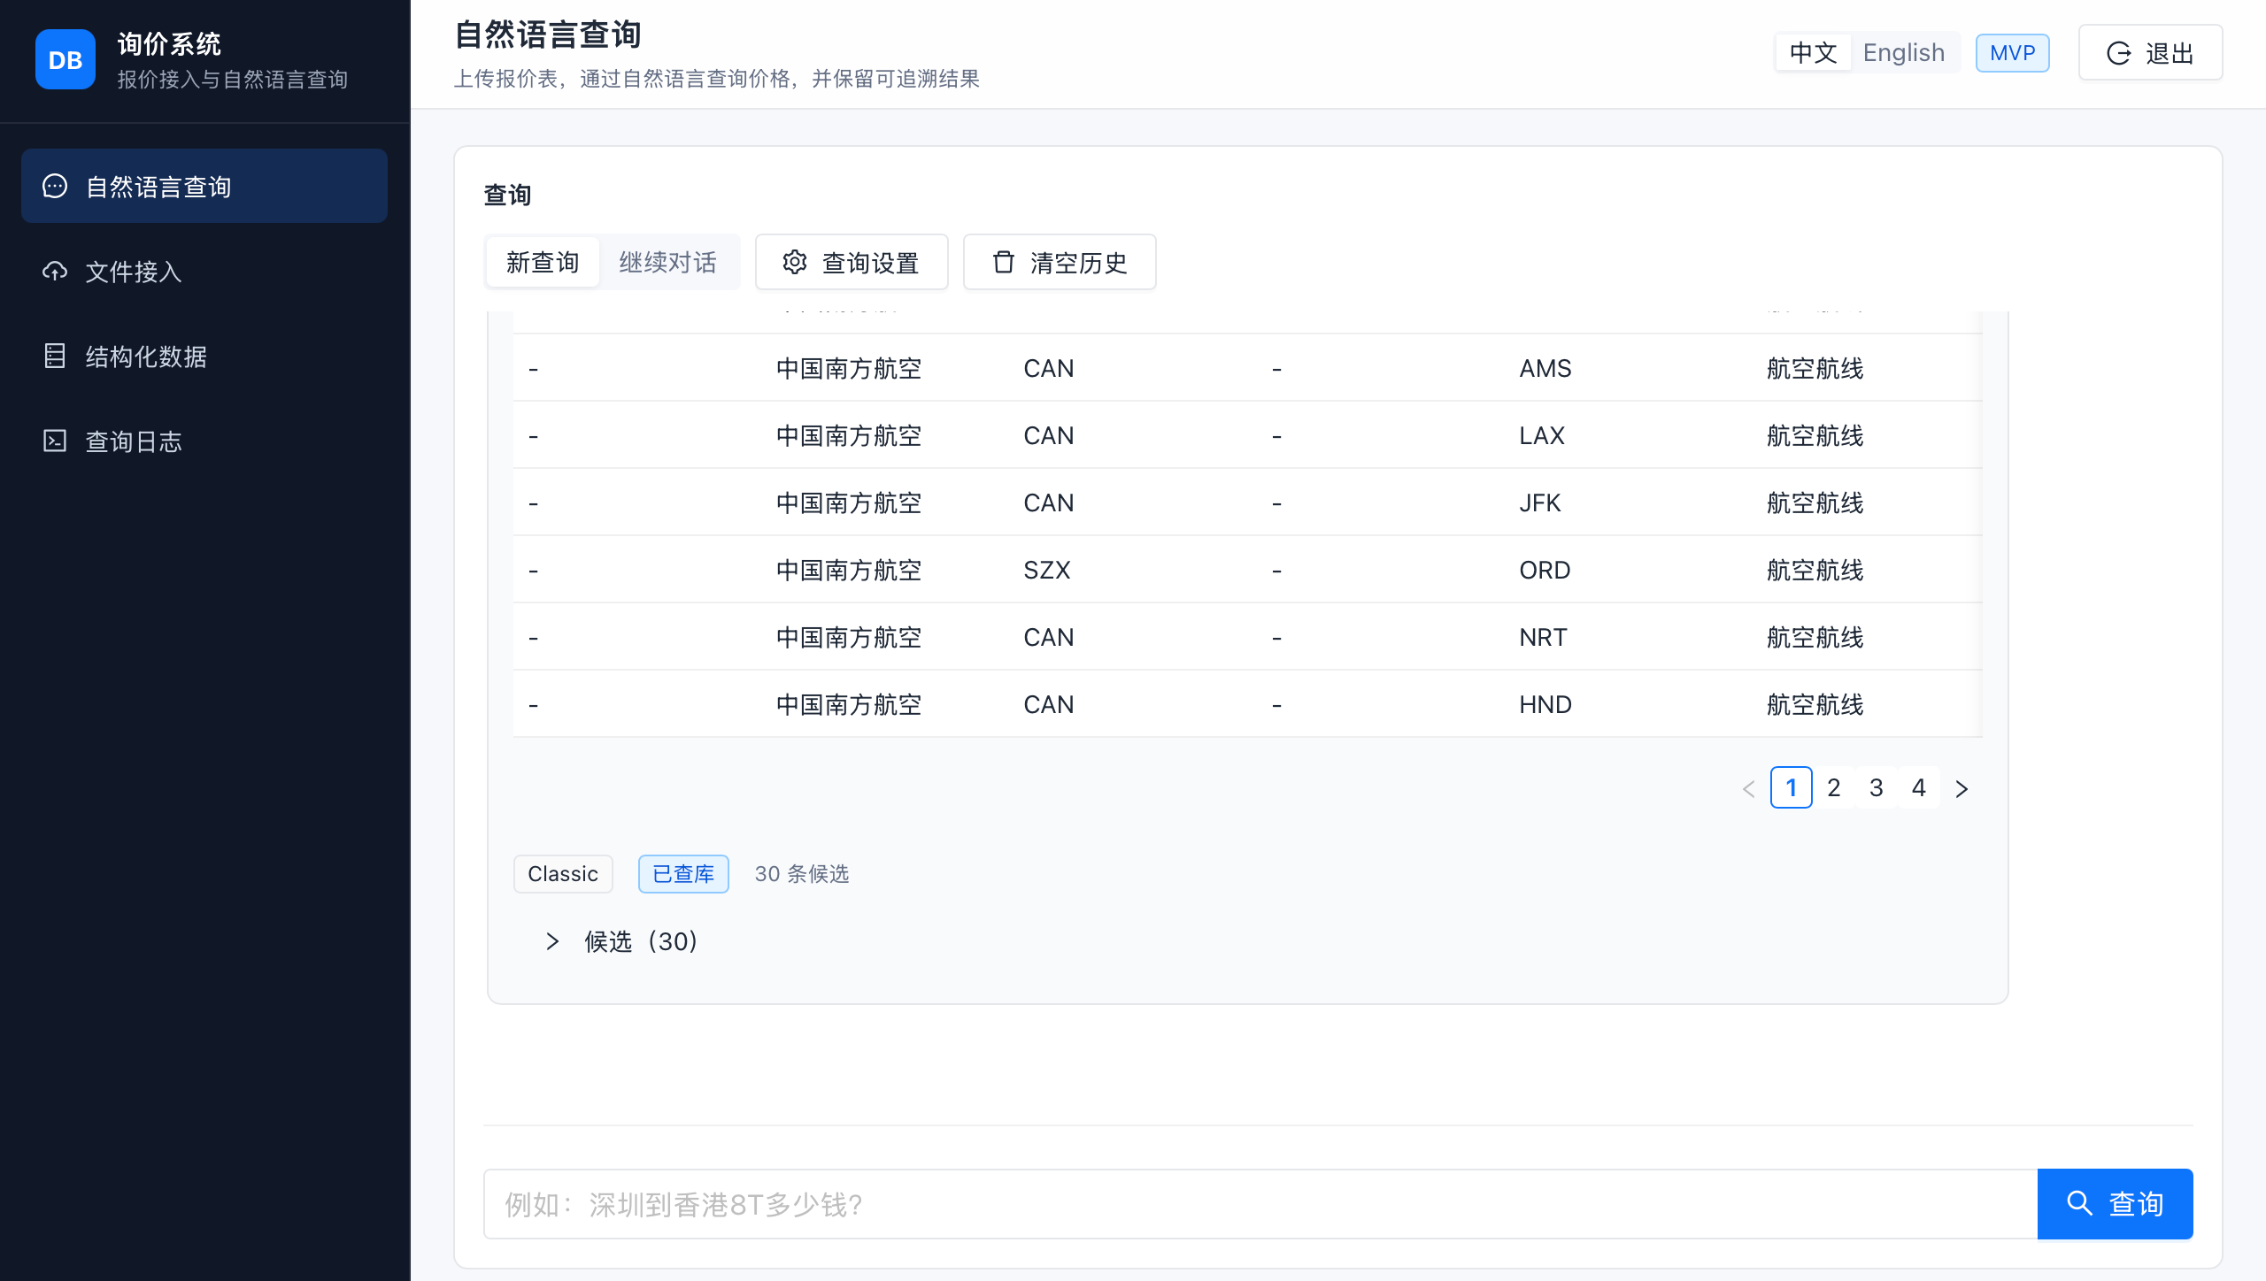Viewport: 2266px width, 1281px height.
Task: Expand the 候选 (30) section
Action: tap(623, 941)
